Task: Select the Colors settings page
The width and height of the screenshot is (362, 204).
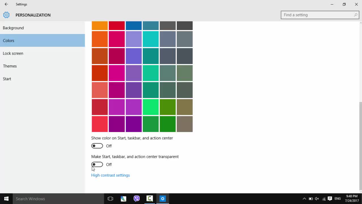Action: coord(42,41)
